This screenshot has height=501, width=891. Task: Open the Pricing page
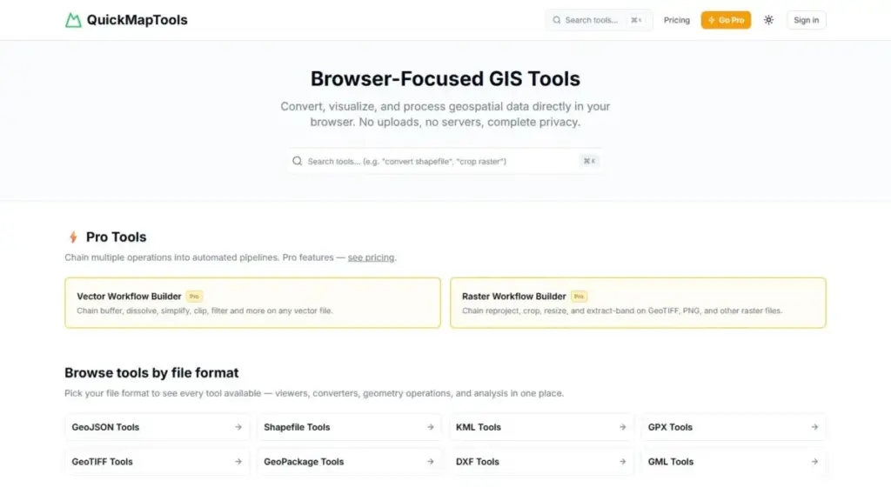click(x=676, y=20)
